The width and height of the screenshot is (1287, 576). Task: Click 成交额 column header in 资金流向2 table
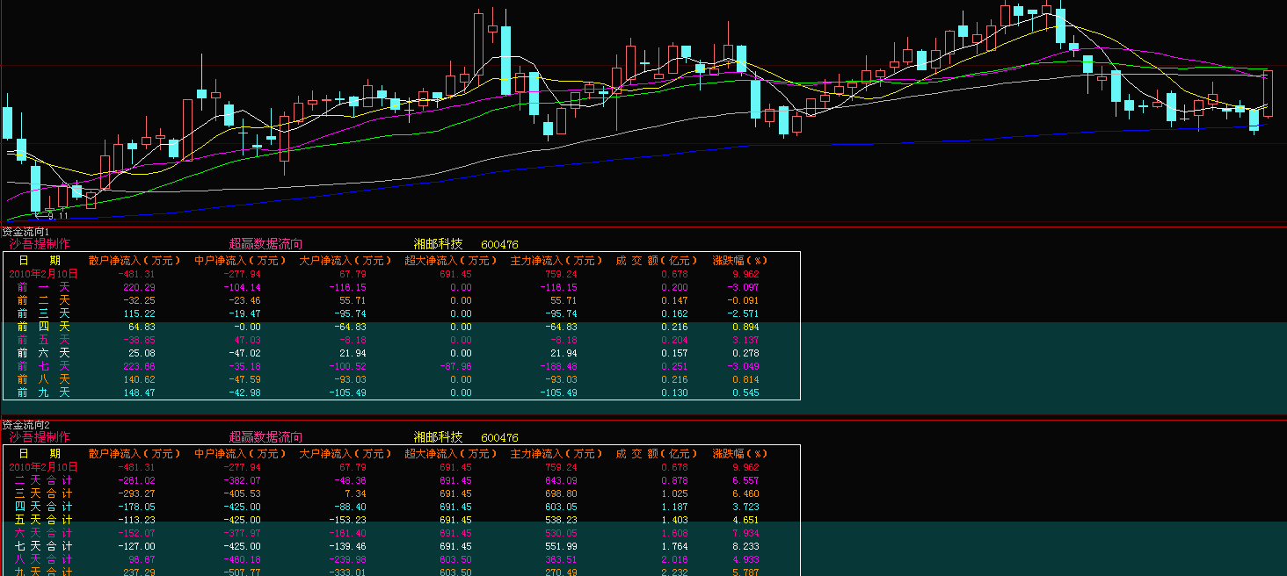pyautogui.click(x=657, y=454)
